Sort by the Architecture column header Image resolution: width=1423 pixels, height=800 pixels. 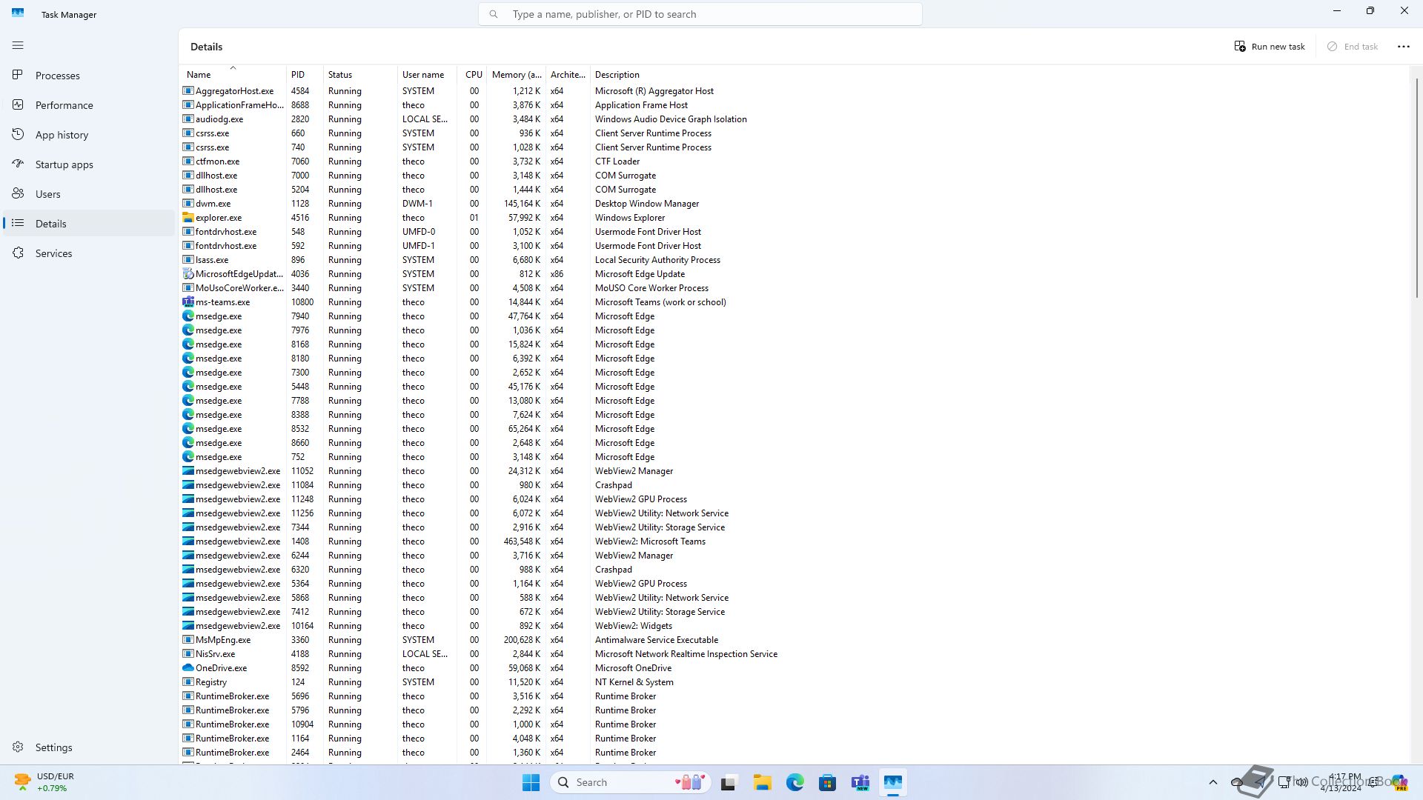[568, 74]
